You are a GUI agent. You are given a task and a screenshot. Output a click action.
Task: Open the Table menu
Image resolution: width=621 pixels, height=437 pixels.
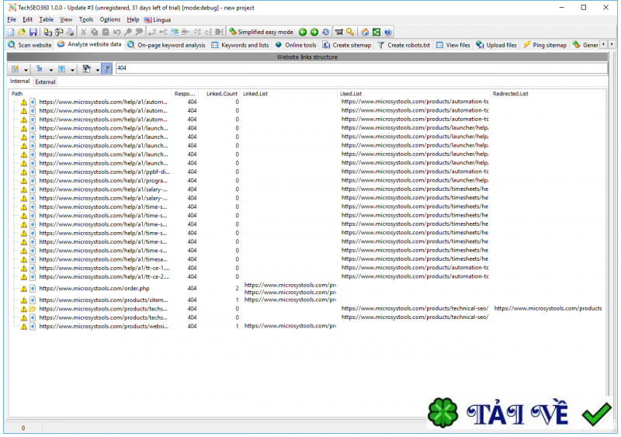pyautogui.click(x=47, y=19)
